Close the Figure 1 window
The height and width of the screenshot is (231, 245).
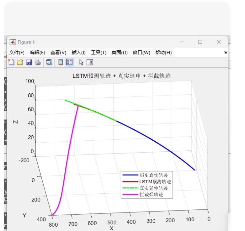(x=219, y=42)
